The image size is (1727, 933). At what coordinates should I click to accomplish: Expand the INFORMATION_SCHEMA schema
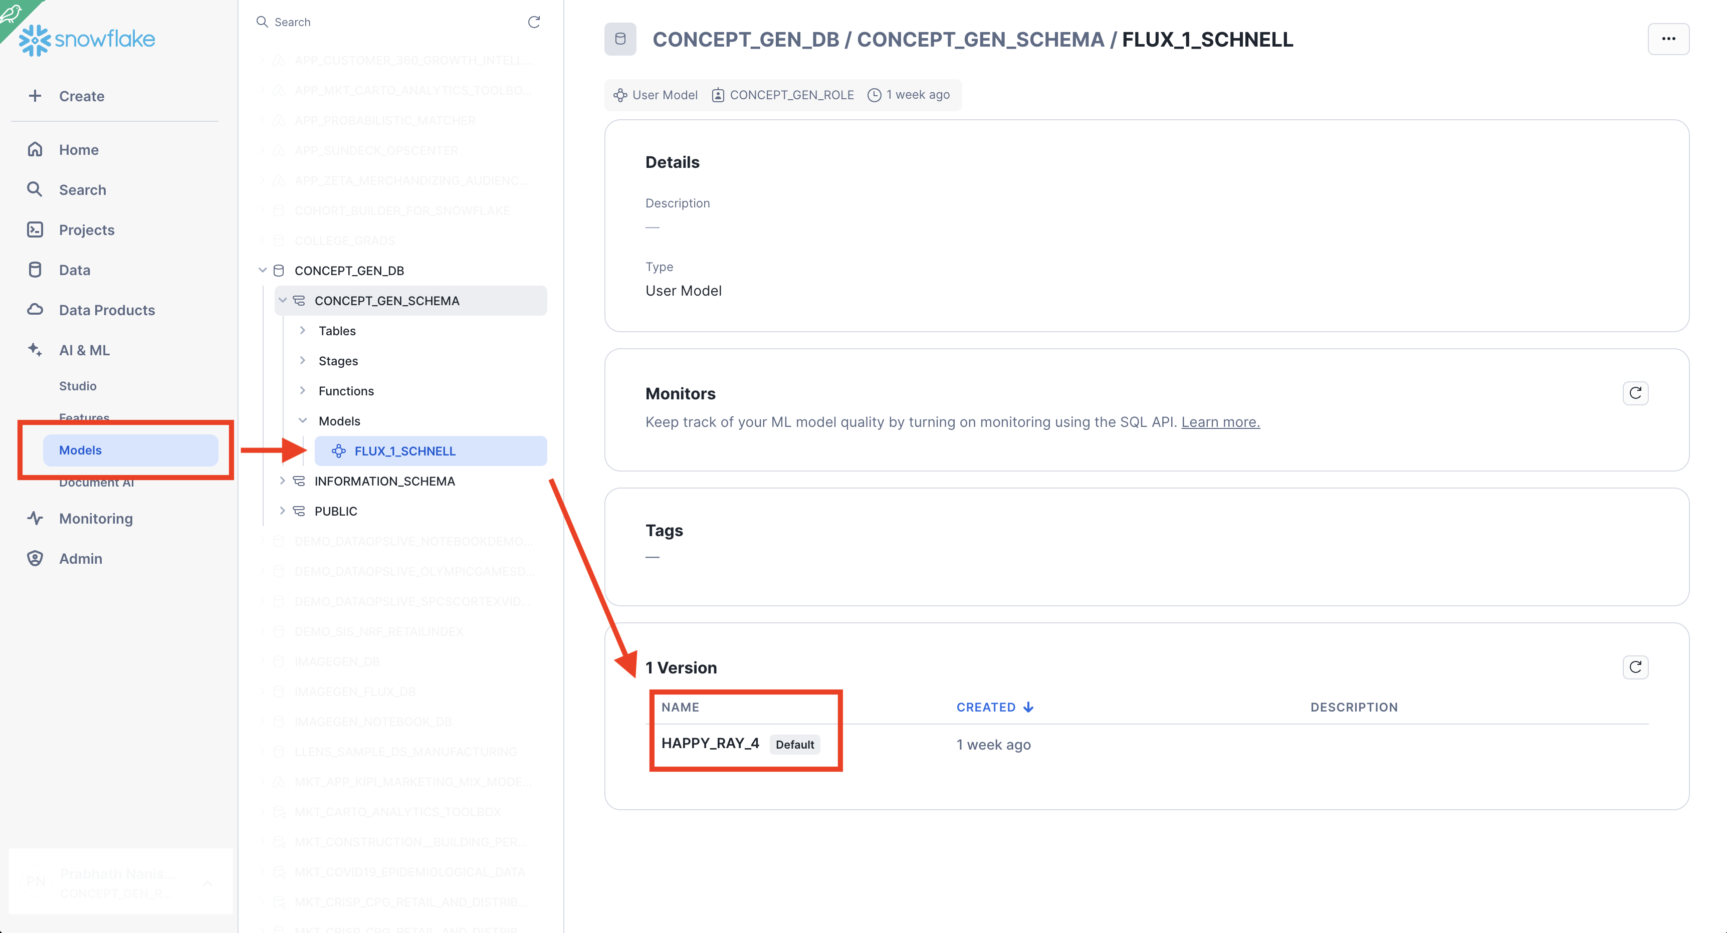[x=282, y=481]
